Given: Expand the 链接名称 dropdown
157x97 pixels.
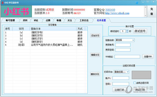Looking at the screenshot, I should coord(133,40).
